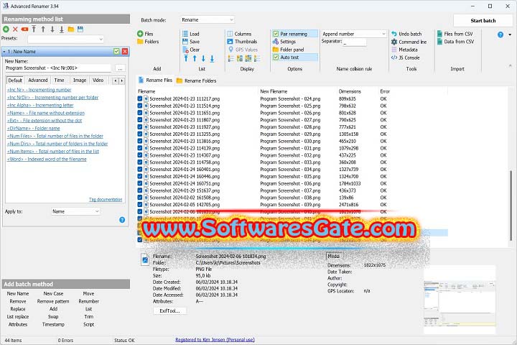Click the vertical scrollbar of the file list
517x345 pixels.
(x=511, y=205)
